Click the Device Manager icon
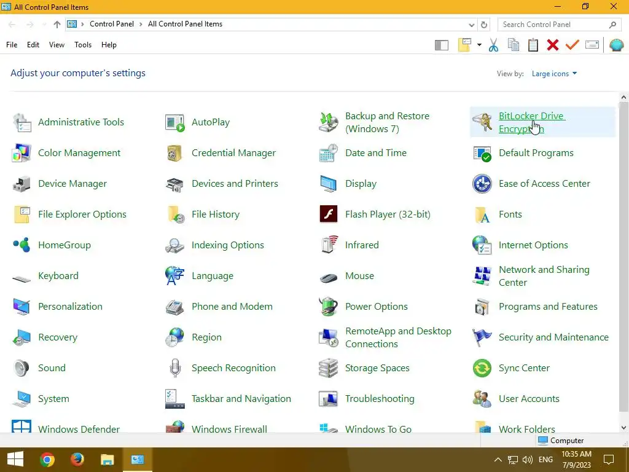Image resolution: width=629 pixels, height=472 pixels. [21, 184]
